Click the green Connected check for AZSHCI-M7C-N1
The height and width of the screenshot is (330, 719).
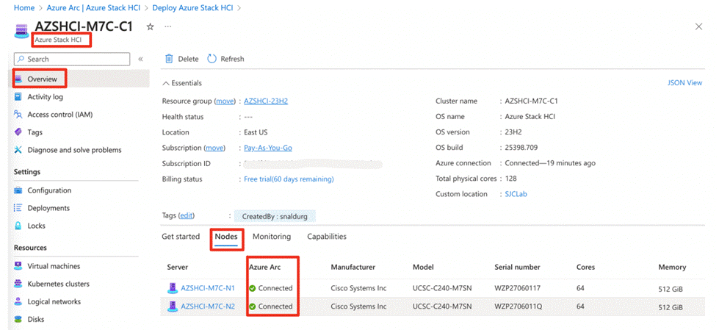252,288
